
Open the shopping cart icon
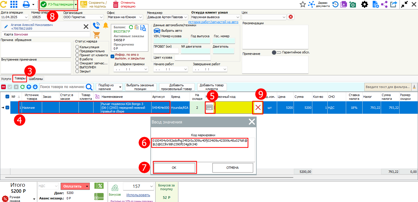[96, 35]
